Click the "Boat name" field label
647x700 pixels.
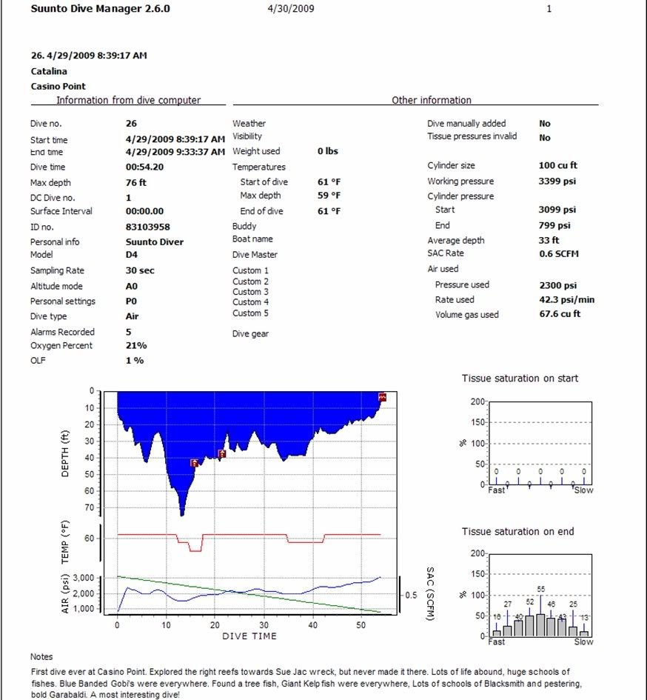[252, 239]
